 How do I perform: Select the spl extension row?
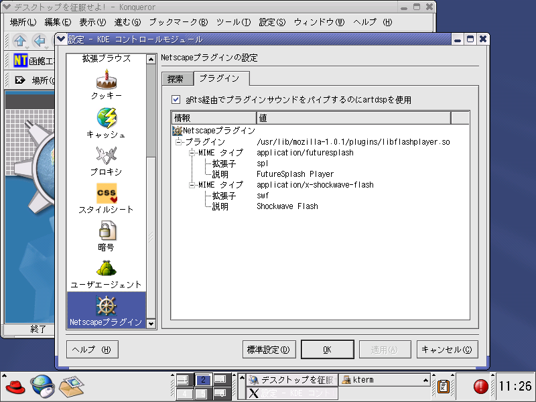click(263, 163)
